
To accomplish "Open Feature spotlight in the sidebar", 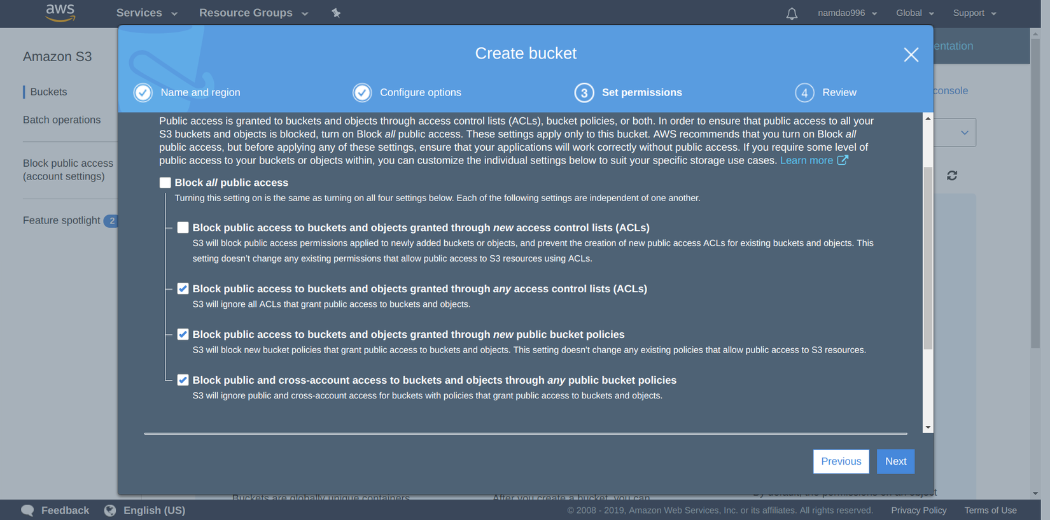I will (62, 220).
